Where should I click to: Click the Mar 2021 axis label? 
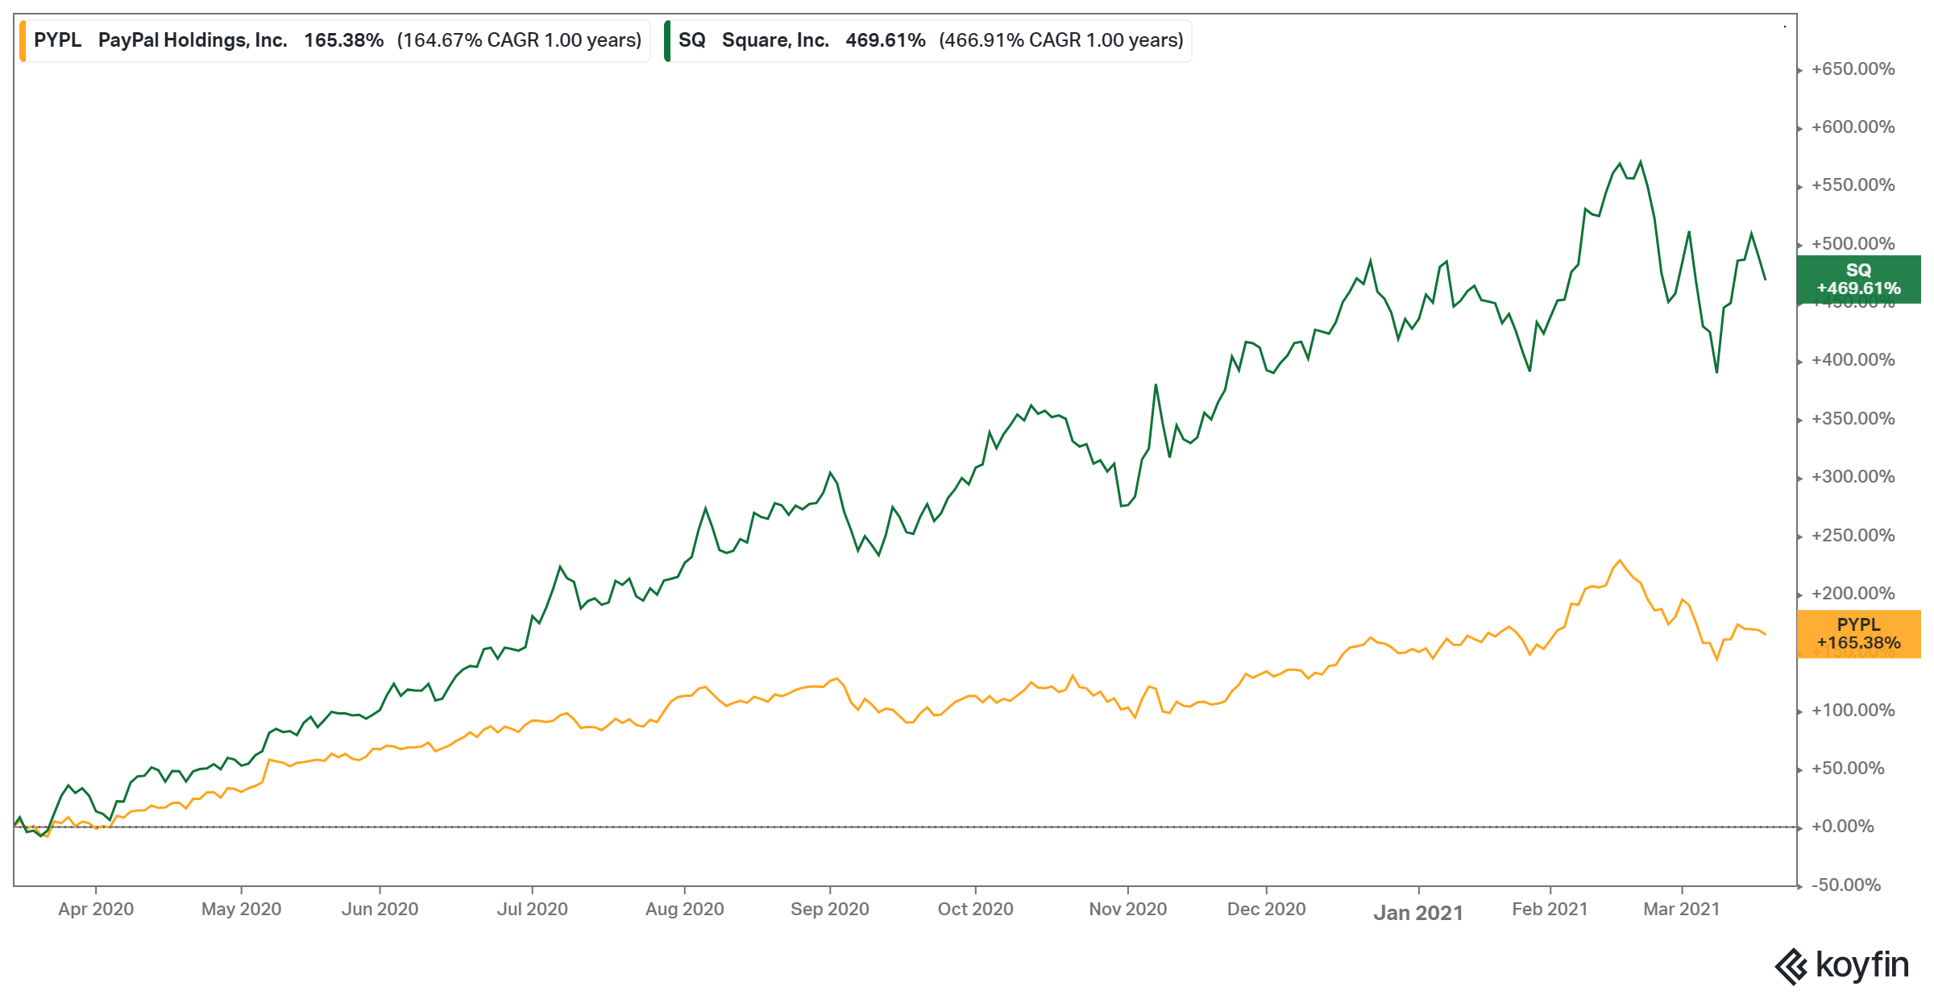pos(1681,909)
